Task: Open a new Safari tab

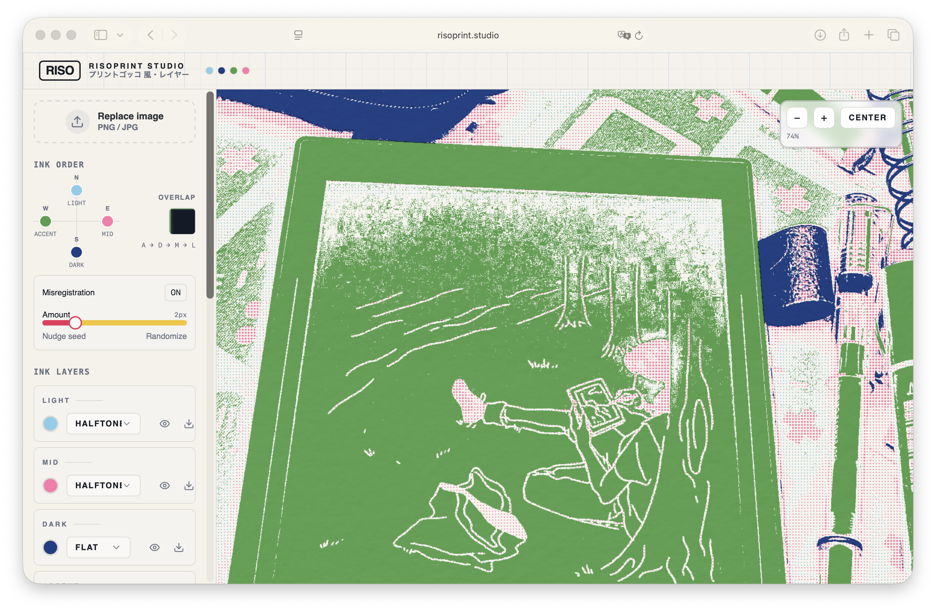Action: point(869,35)
